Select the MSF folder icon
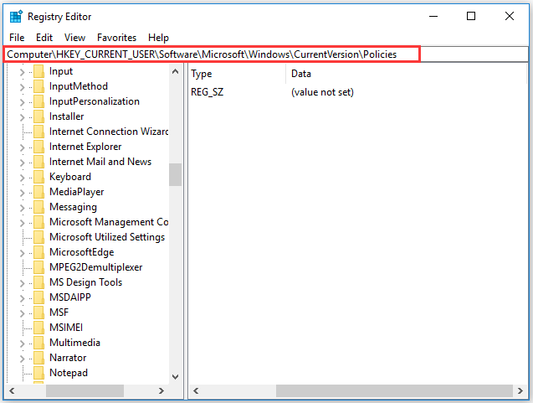The image size is (533, 403). (38, 313)
